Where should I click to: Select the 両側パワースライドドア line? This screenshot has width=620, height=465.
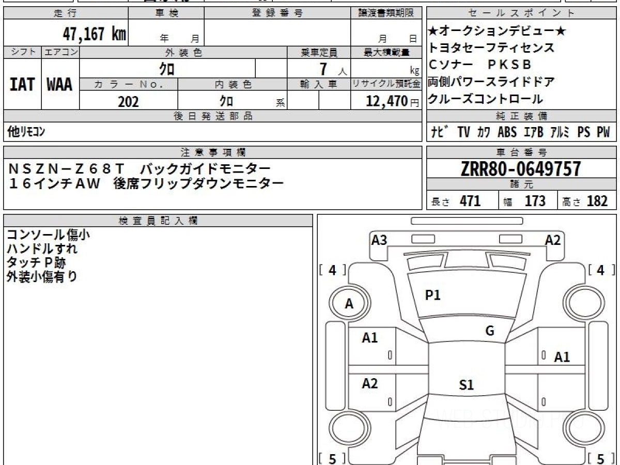click(491, 82)
